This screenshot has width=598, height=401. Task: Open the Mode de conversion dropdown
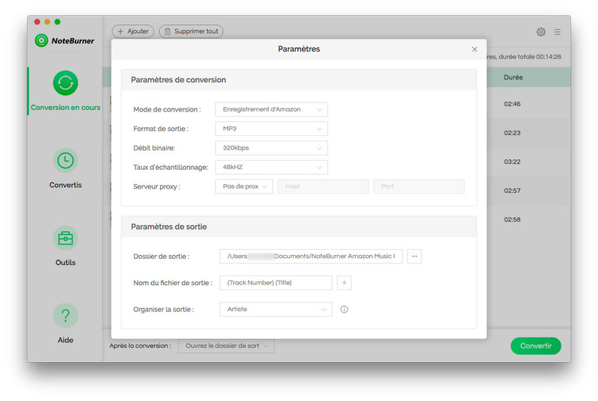pyautogui.click(x=271, y=109)
